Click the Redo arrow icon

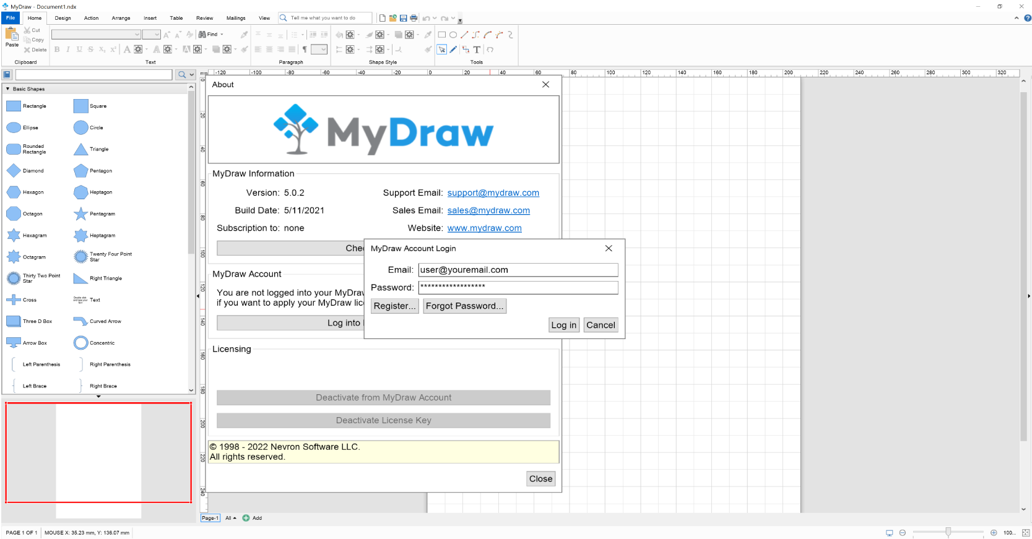[x=444, y=19]
